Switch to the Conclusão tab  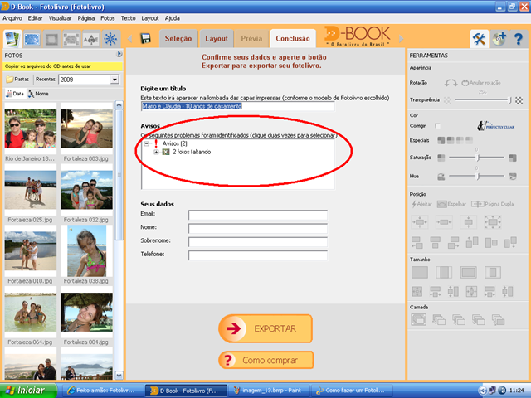[x=293, y=39]
